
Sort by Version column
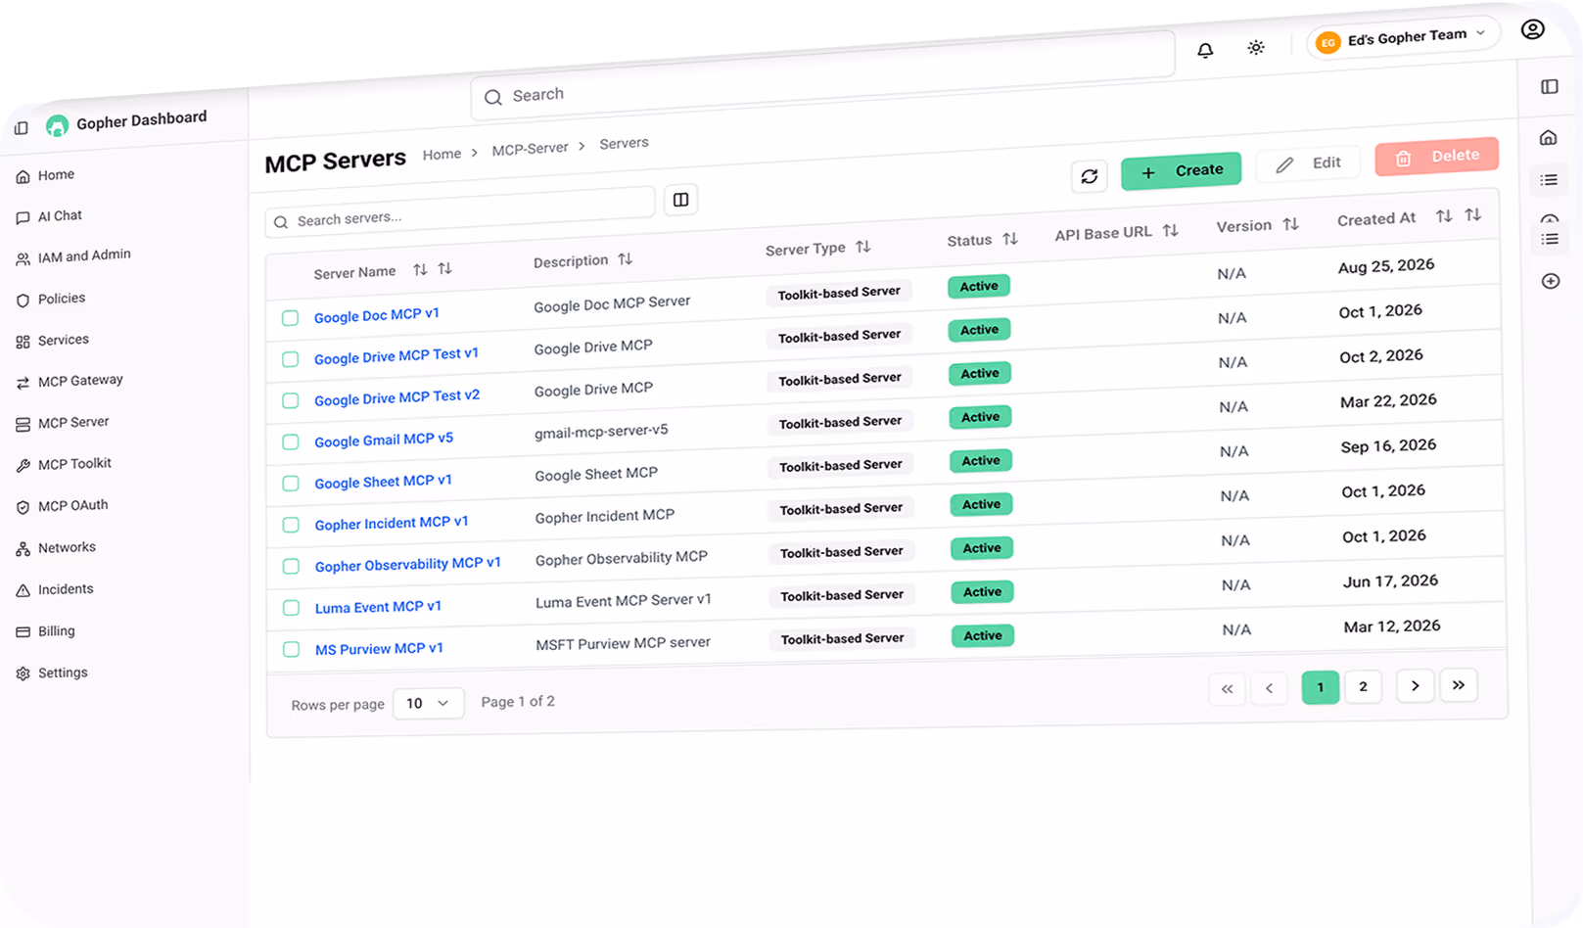click(1291, 224)
